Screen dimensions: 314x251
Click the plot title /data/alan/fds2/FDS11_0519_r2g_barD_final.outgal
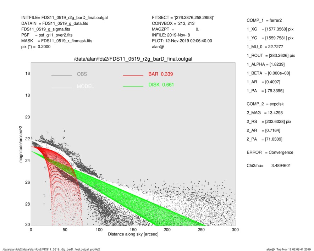point(133,59)
